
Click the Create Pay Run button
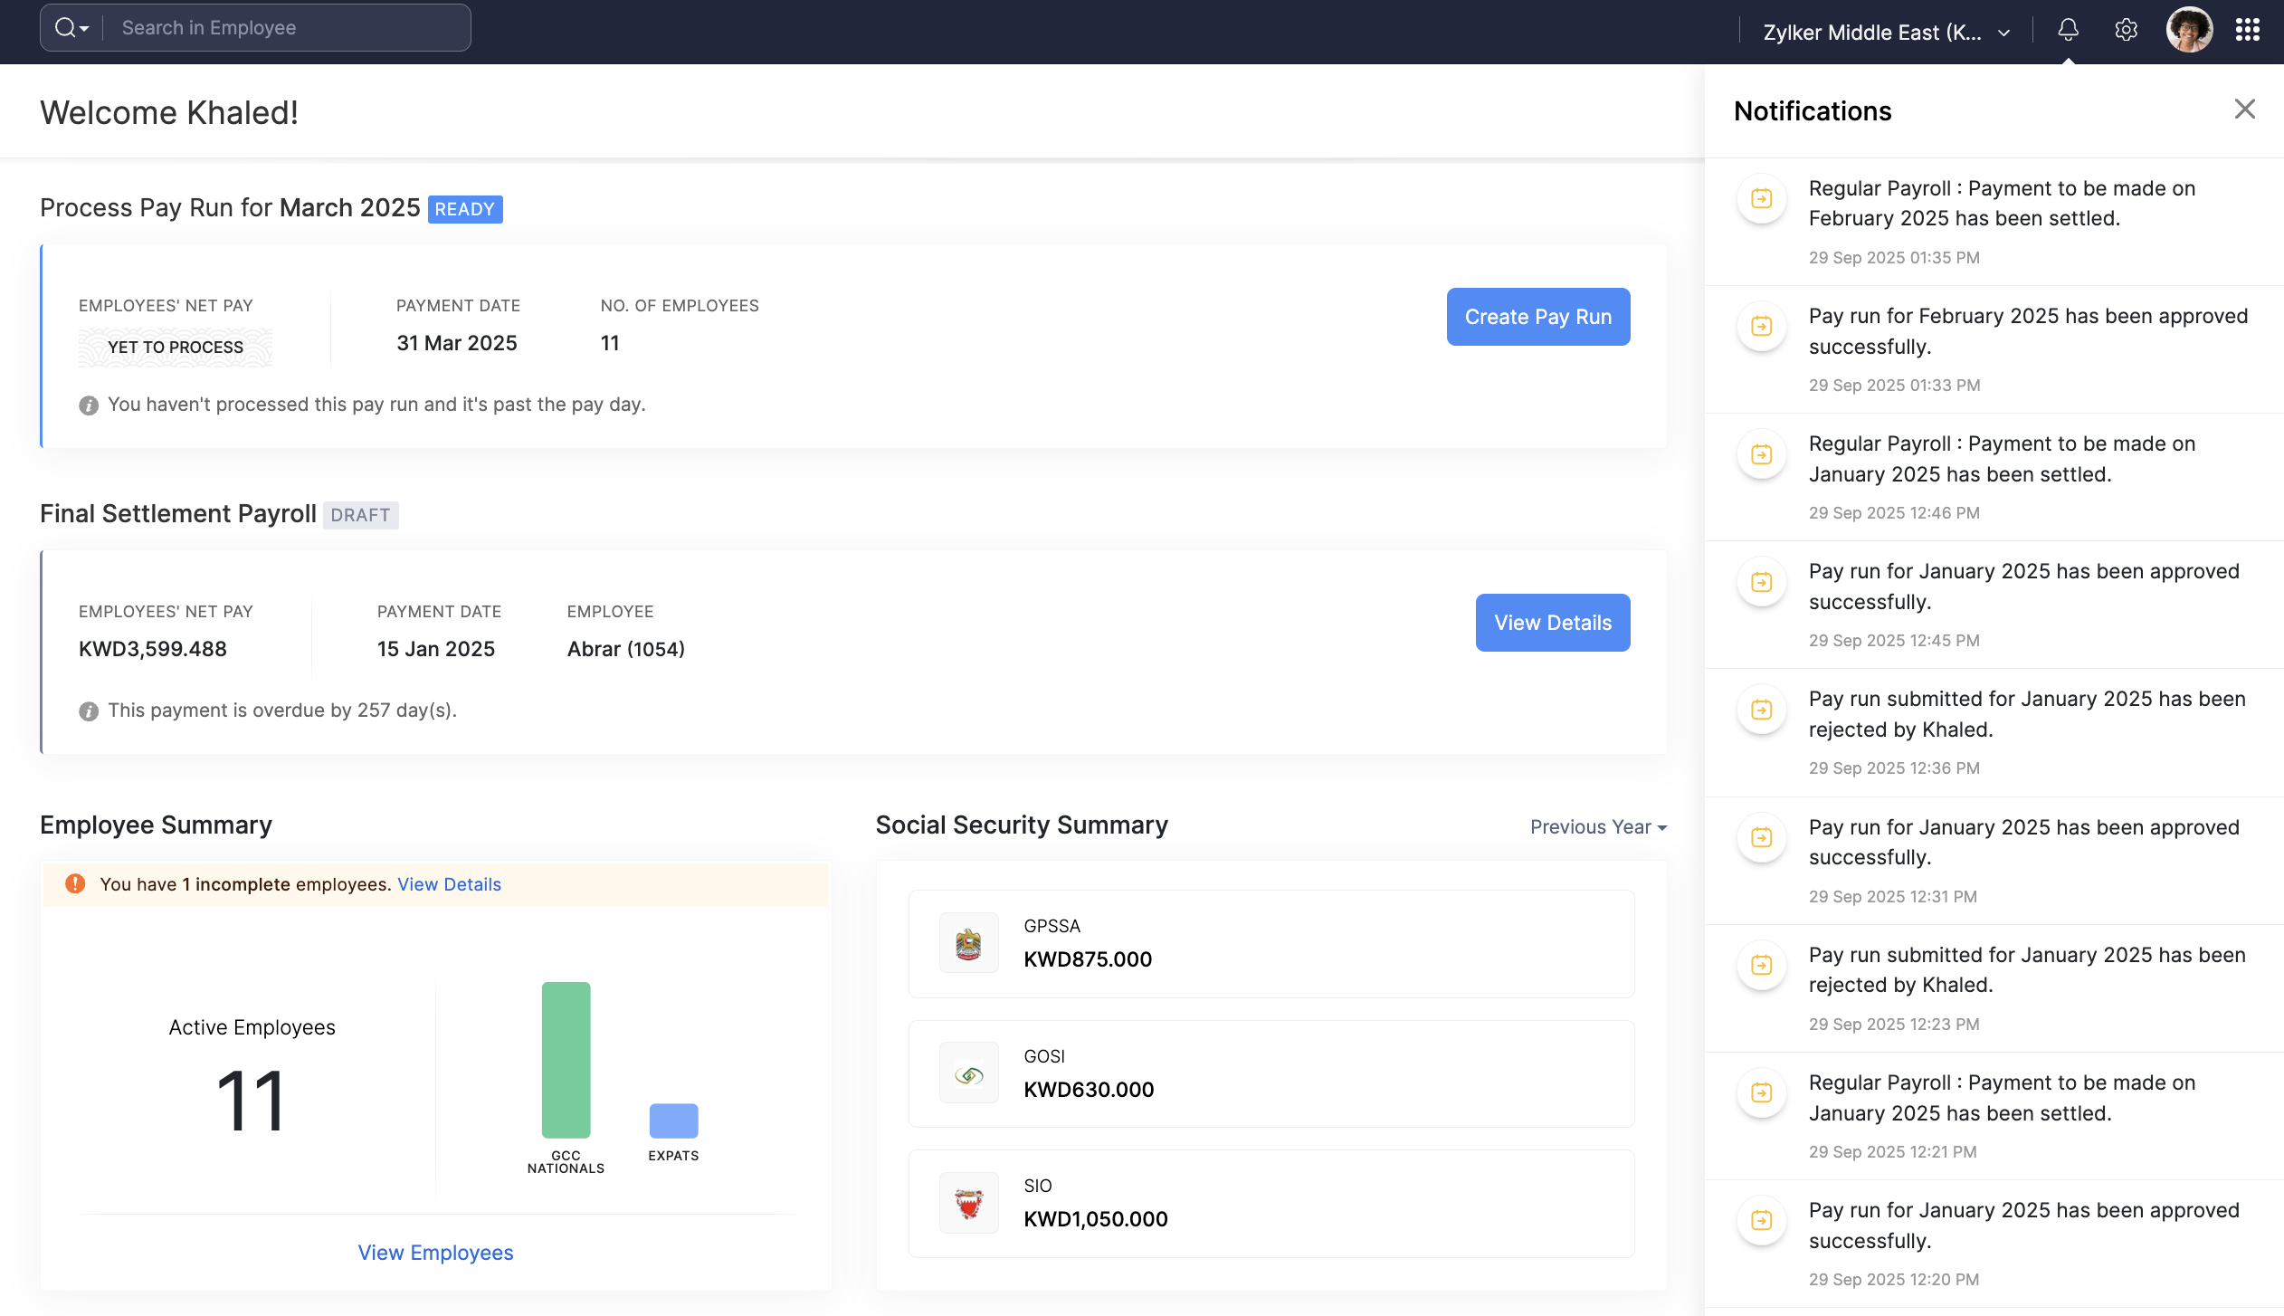click(x=1537, y=317)
